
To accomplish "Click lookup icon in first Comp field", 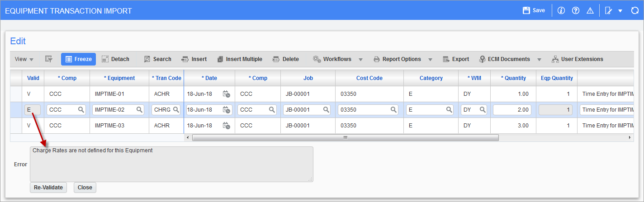I will click(x=81, y=110).
